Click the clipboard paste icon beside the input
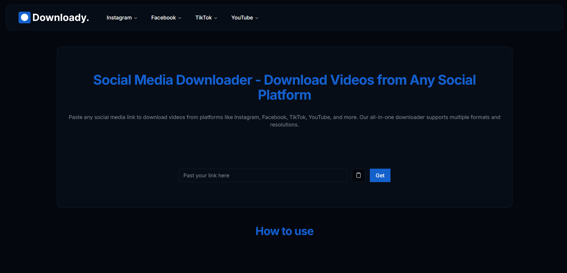Screen dimensions: 567x273 tap(358, 175)
